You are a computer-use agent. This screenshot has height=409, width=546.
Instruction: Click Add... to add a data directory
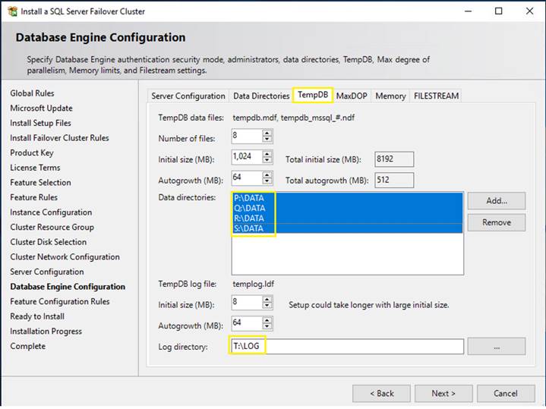pyautogui.click(x=497, y=201)
